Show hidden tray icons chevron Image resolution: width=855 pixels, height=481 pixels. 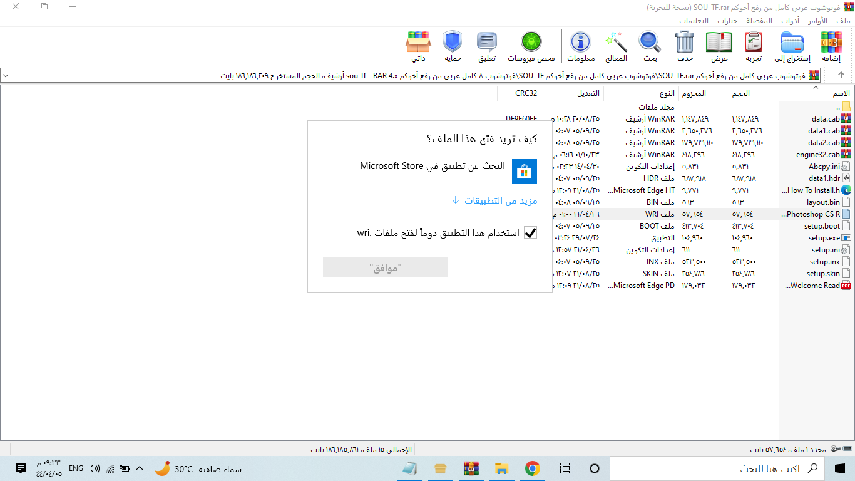point(140,468)
